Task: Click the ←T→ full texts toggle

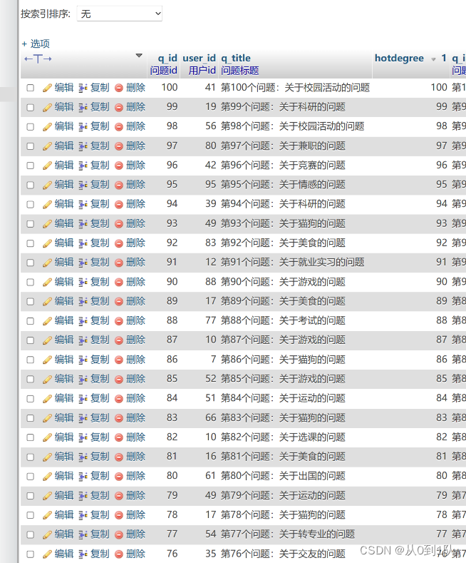Action: [x=38, y=59]
